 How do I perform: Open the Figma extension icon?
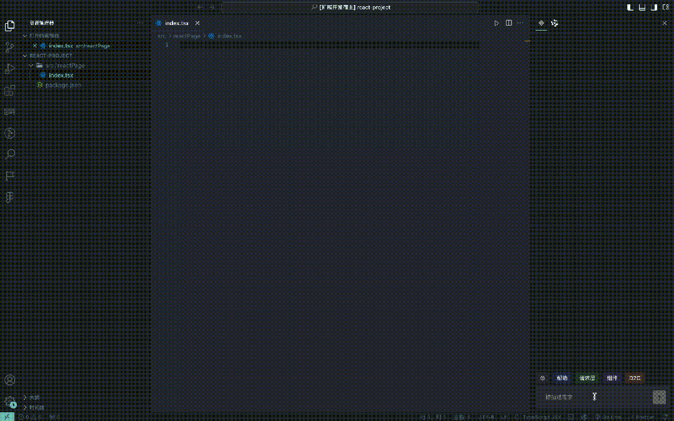pyautogui.click(x=10, y=197)
